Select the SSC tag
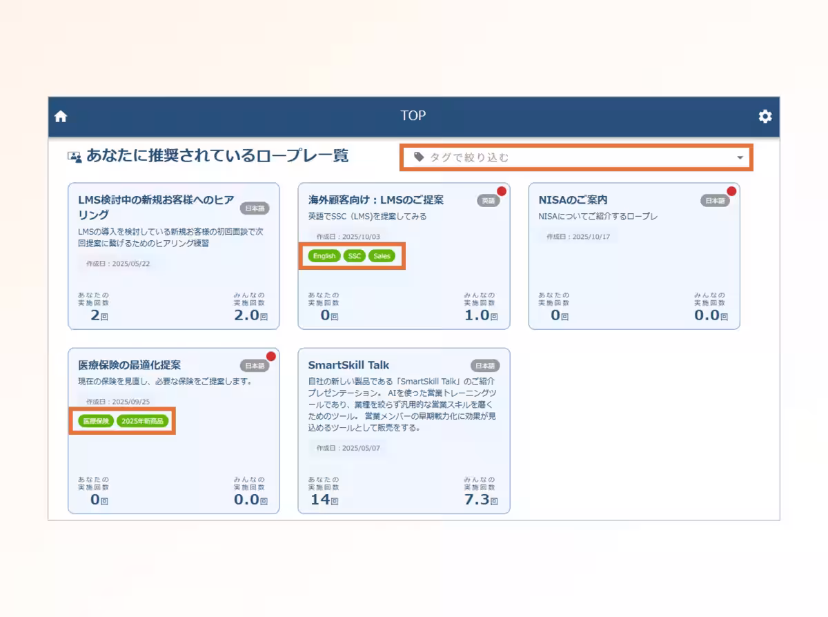828x617 pixels. pos(354,256)
